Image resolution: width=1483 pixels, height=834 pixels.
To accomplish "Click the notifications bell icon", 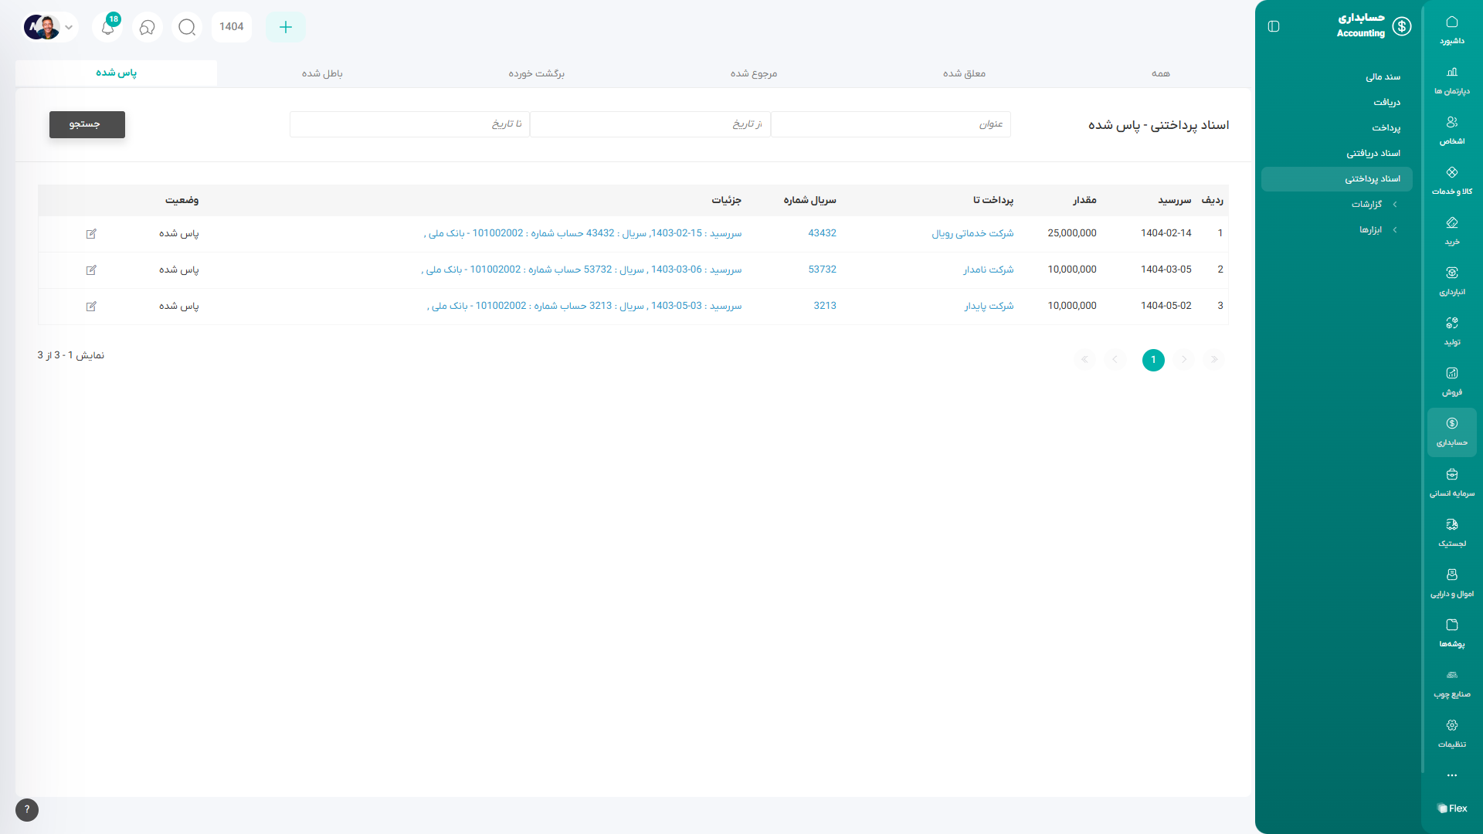I will pos(108,27).
